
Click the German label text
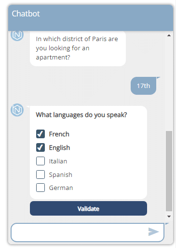click(x=61, y=188)
